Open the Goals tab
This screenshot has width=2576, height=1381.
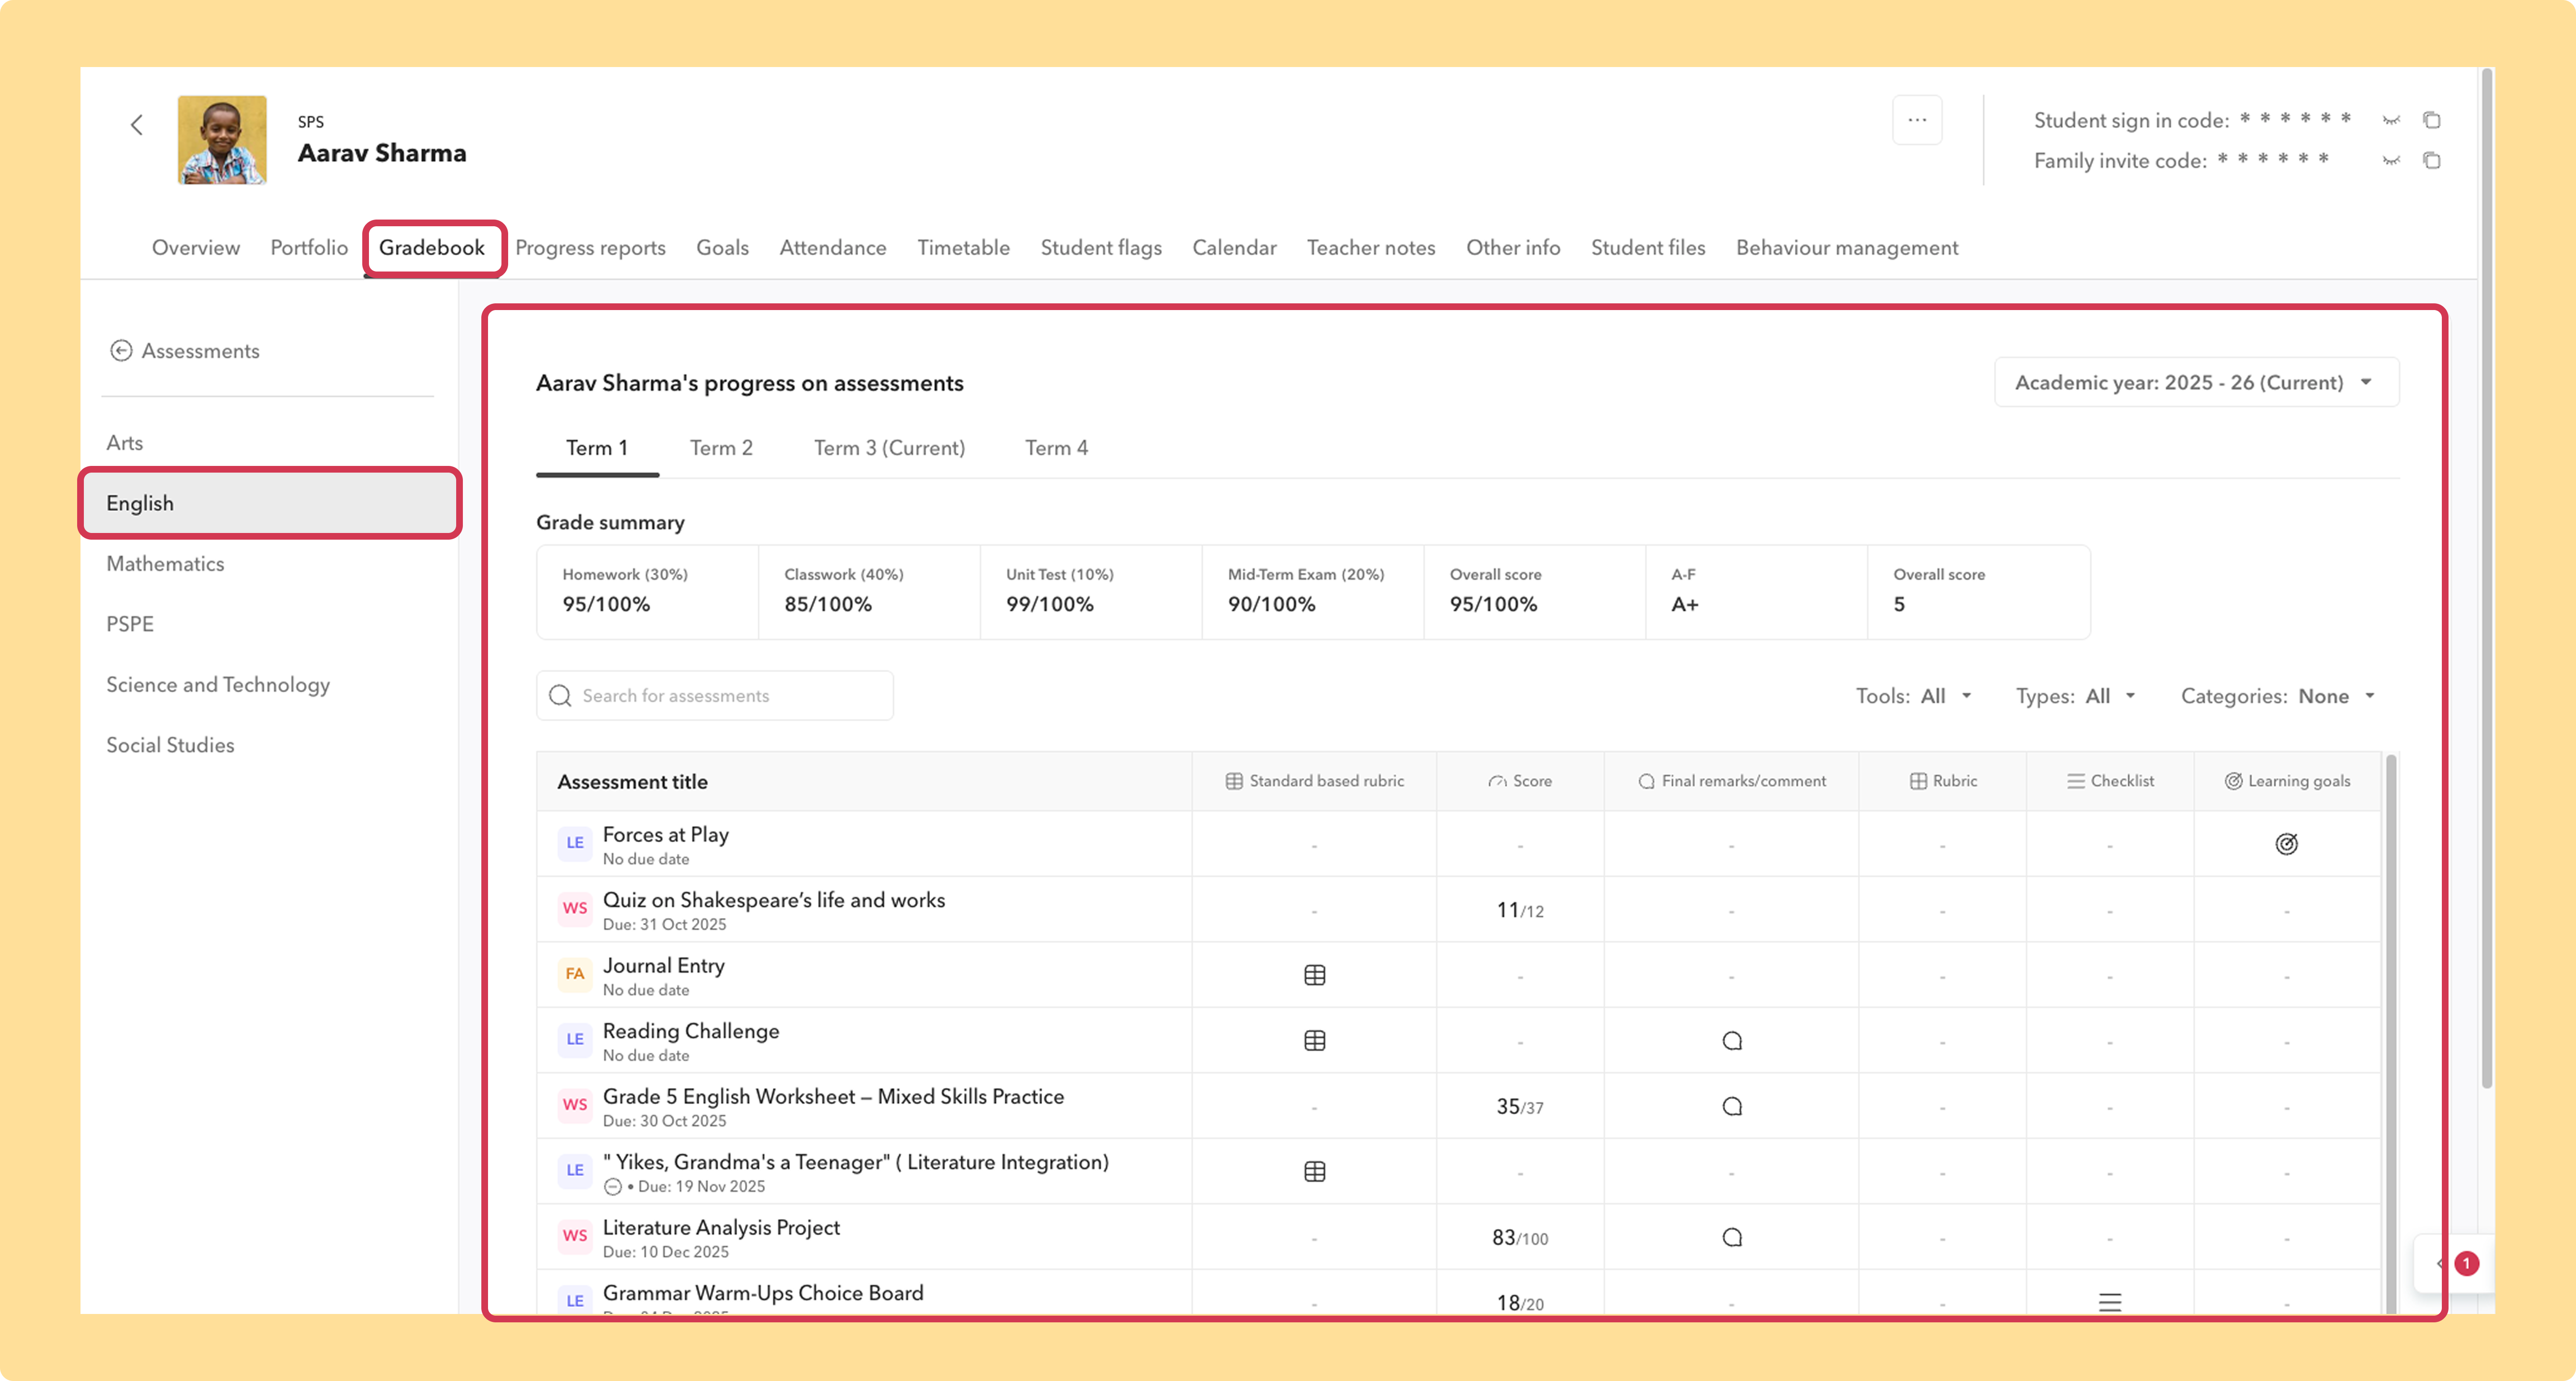(x=722, y=248)
